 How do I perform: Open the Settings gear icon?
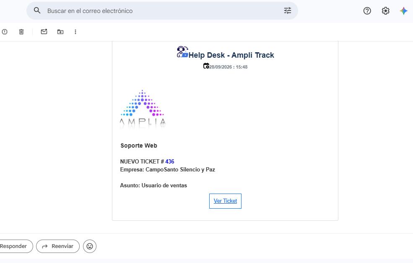point(386,11)
